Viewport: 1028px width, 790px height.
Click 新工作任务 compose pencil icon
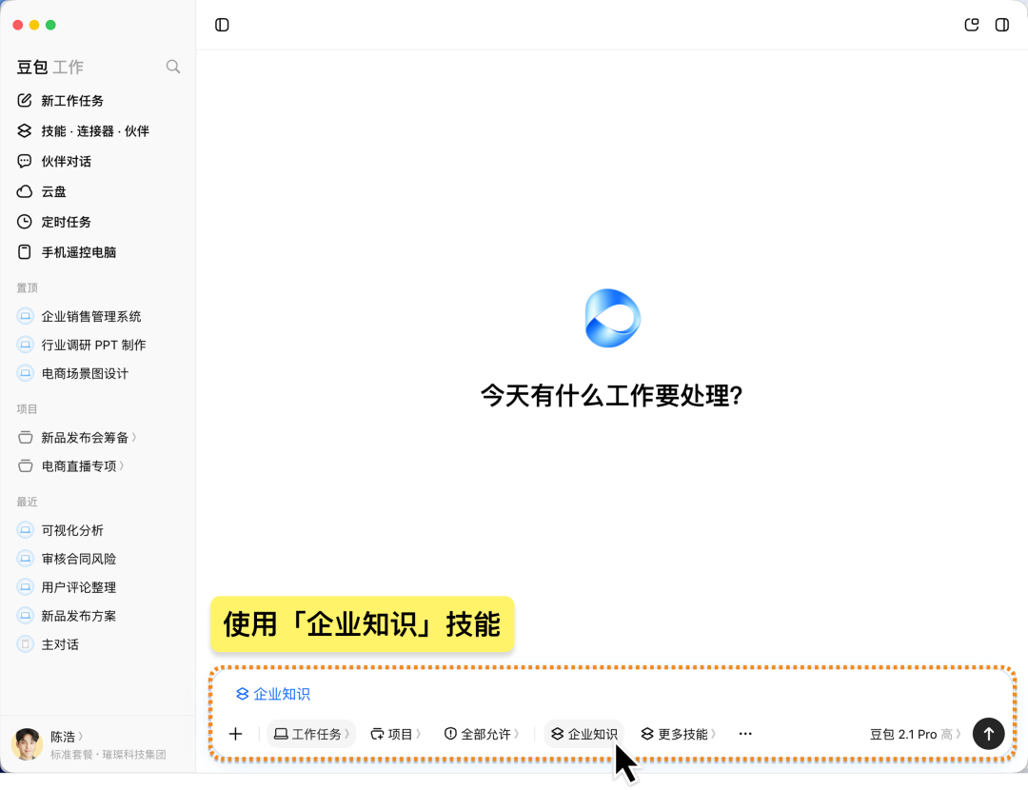click(x=24, y=100)
